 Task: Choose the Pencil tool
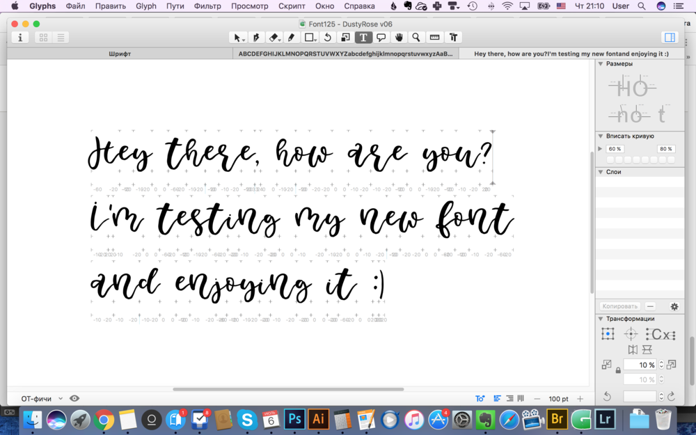coord(292,38)
